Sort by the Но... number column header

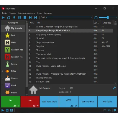coord(32,23)
